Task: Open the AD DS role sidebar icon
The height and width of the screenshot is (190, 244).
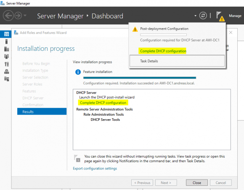Action: (x=6, y=57)
